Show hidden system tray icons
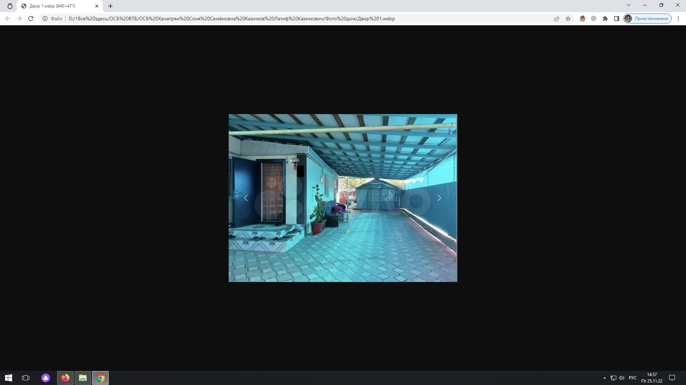This screenshot has width=686, height=385. (x=605, y=378)
